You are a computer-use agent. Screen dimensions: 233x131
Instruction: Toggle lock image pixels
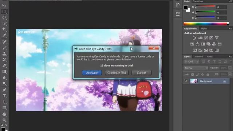click(x=198, y=74)
